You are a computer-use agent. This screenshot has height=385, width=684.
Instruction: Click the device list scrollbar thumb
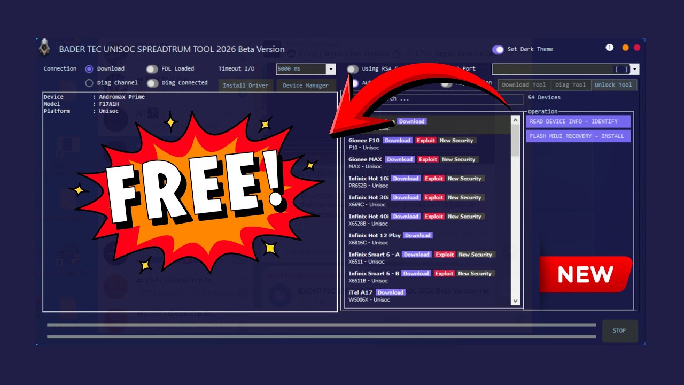coord(516,141)
